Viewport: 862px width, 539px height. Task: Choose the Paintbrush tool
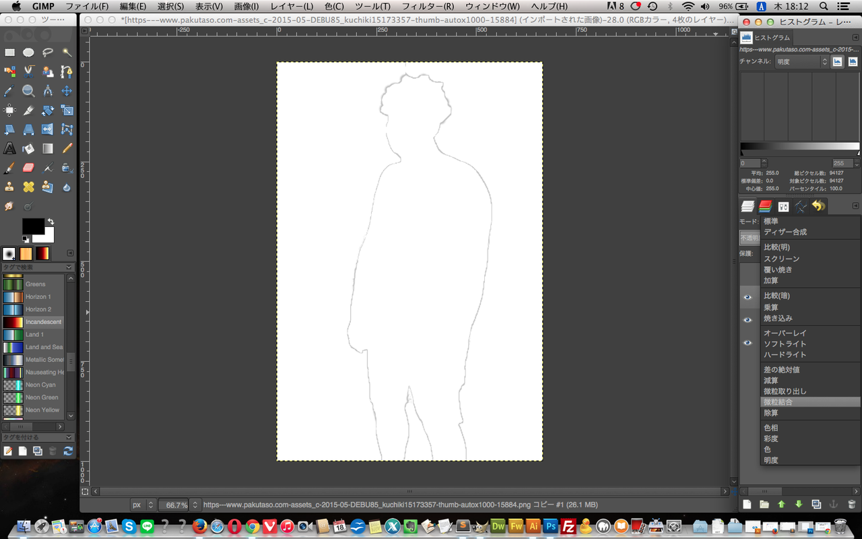[x=9, y=168]
